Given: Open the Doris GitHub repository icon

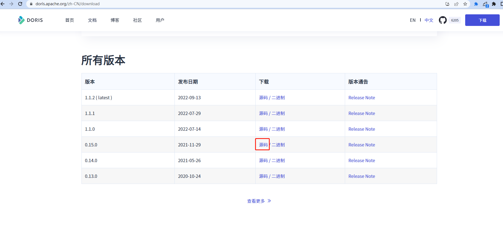Looking at the screenshot, I should click(x=443, y=20).
